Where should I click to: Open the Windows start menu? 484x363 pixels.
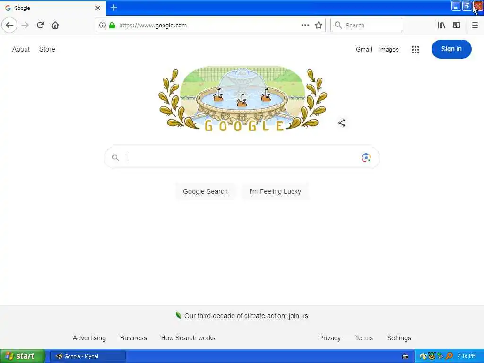(23, 356)
